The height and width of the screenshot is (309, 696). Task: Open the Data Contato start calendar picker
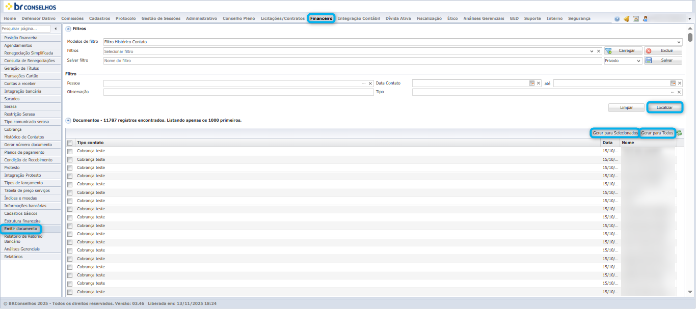tap(531, 83)
